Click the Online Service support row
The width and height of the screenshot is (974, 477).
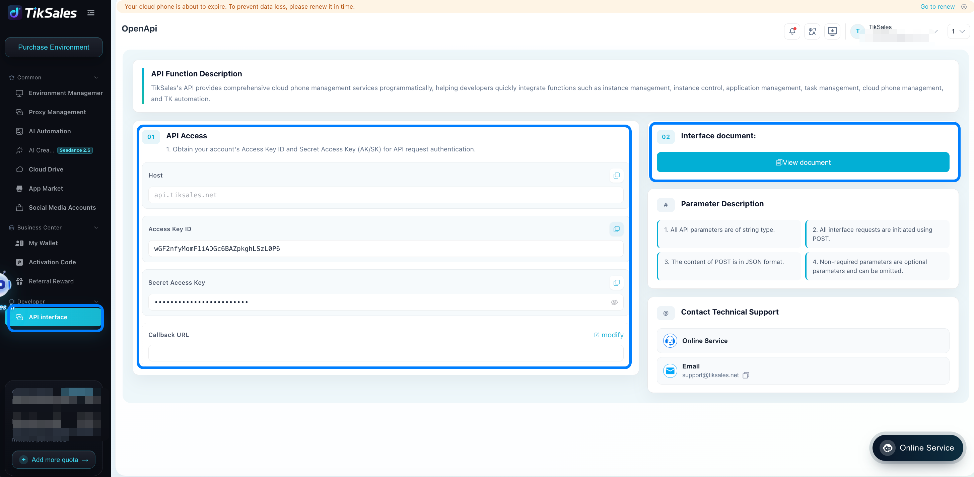tap(803, 341)
